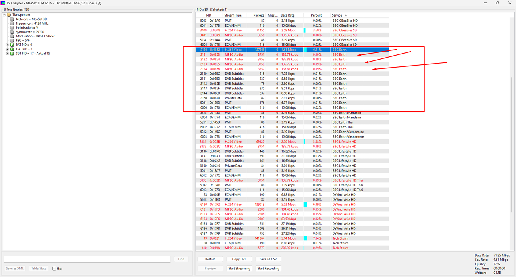Image resolution: width=516 pixels, height=277 pixels.
Task: Toggle the Hex checkbox
Action: pyautogui.click(x=54, y=269)
